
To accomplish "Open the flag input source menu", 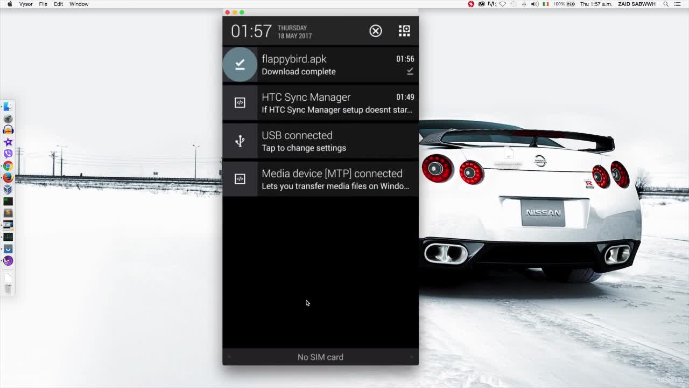I will [x=545, y=4].
